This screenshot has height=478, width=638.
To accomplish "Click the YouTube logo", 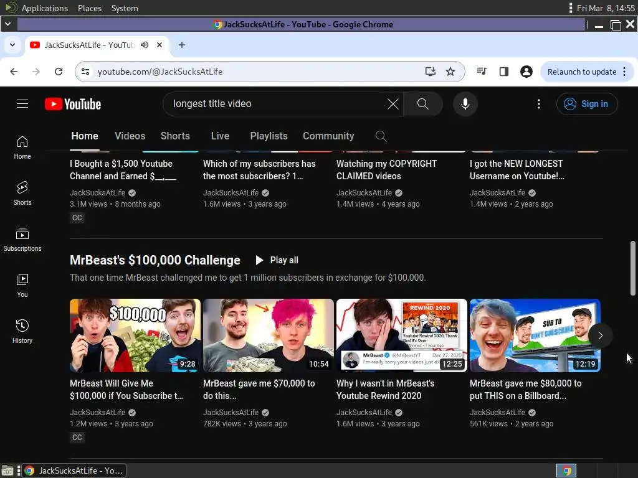I will coord(73,104).
